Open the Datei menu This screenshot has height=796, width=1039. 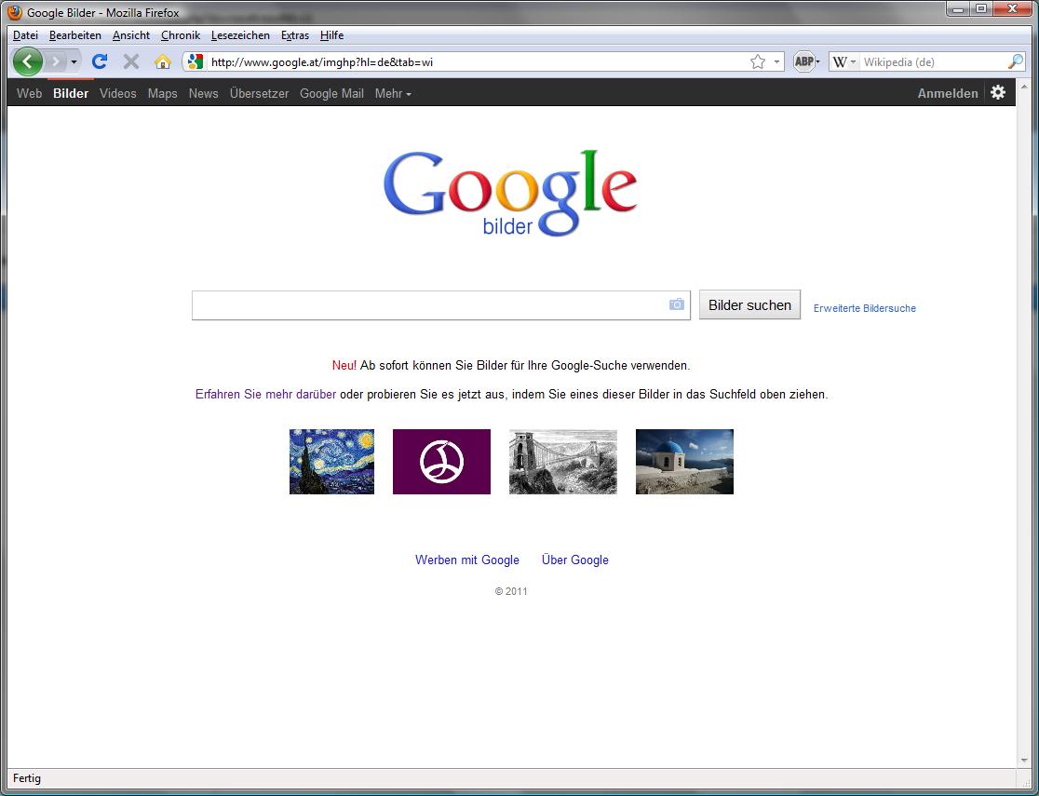pyautogui.click(x=25, y=35)
